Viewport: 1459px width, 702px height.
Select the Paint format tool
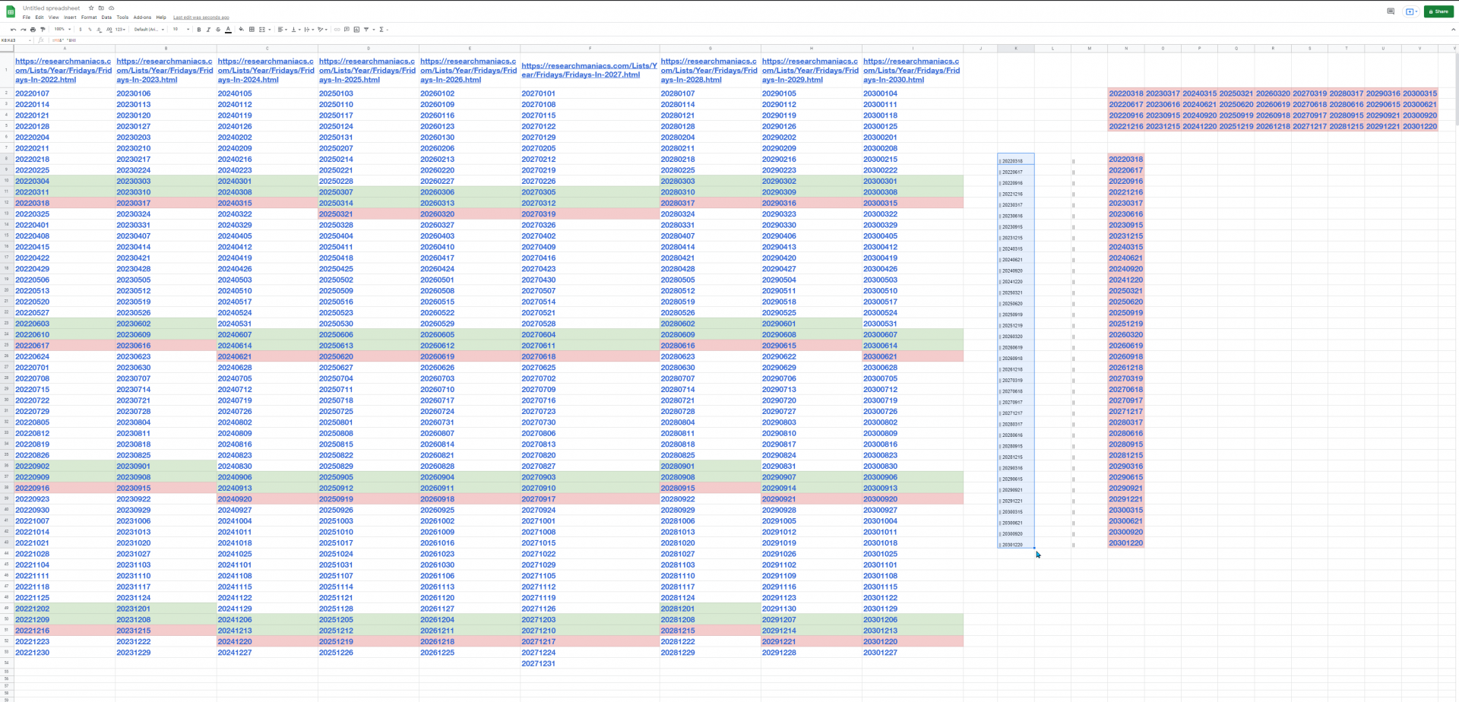pos(43,30)
